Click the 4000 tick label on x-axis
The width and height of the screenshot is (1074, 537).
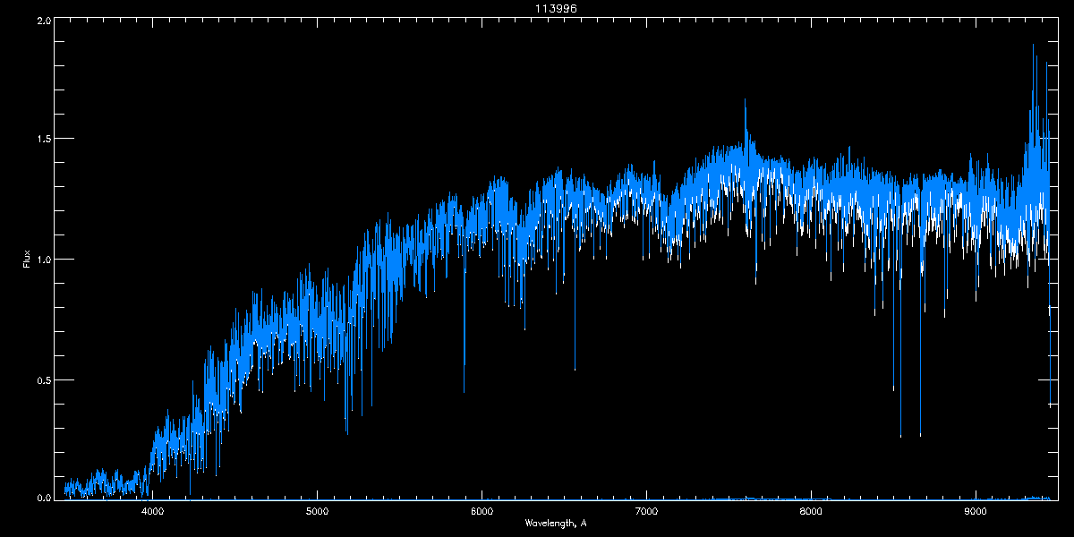(x=153, y=511)
